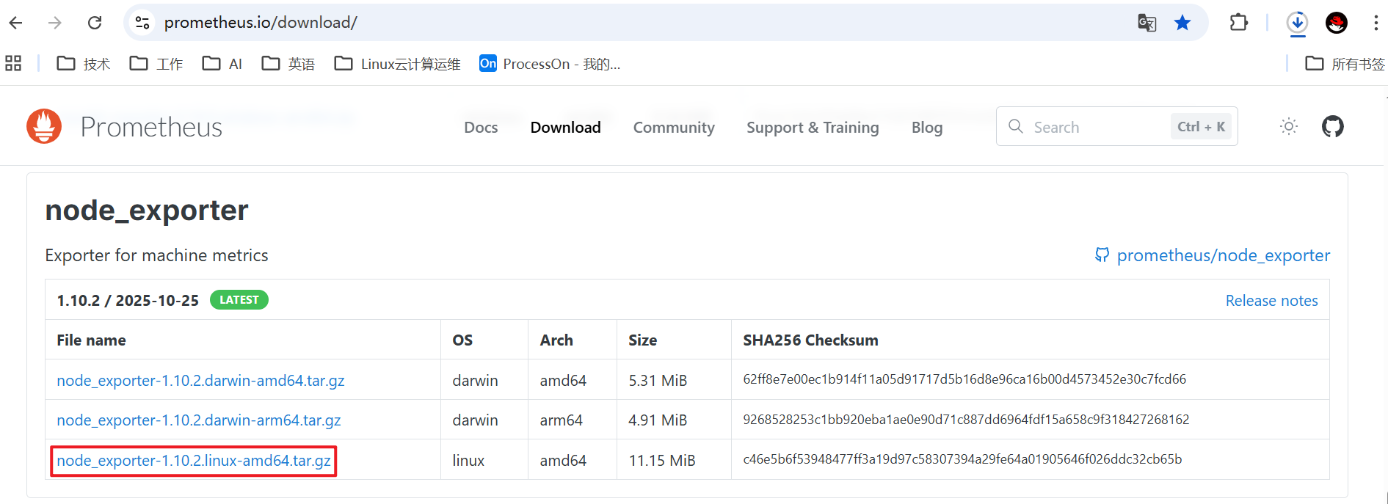
Task: Toggle the light/dark theme sun icon
Action: coord(1289,126)
